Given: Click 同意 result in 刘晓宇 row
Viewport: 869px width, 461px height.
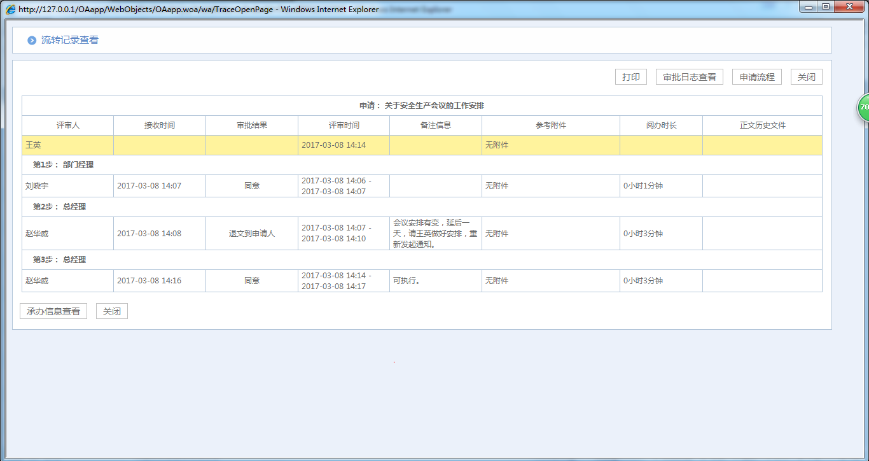Looking at the screenshot, I should coord(252,186).
